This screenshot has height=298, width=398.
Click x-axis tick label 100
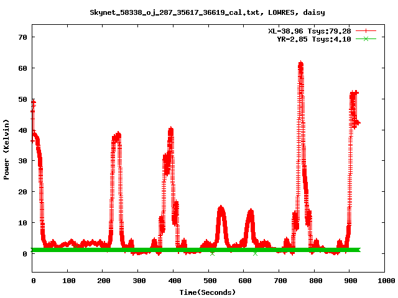69,281
